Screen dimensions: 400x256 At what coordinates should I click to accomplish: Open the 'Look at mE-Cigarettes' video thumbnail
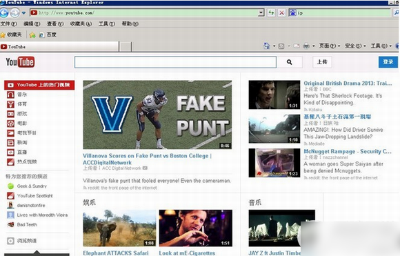pos(196,228)
